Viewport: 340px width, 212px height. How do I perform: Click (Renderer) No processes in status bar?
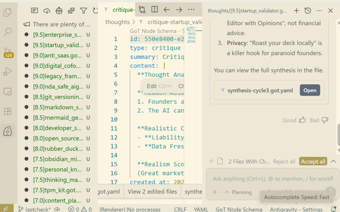coord(130,209)
